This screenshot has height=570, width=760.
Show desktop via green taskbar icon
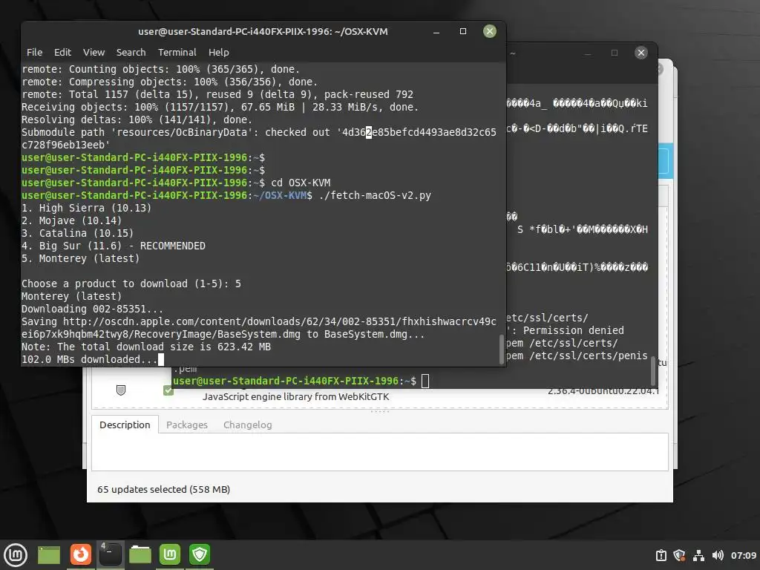click(x=49, y=554)
